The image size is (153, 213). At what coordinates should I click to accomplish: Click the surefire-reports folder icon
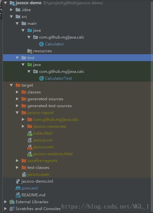point(24,160)
